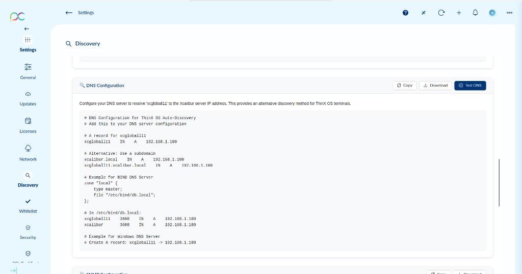Click the 'xcalibur.local IN A' record line
Screen dimensions: 522x274
pyautogui.click(x=134, y=159)
